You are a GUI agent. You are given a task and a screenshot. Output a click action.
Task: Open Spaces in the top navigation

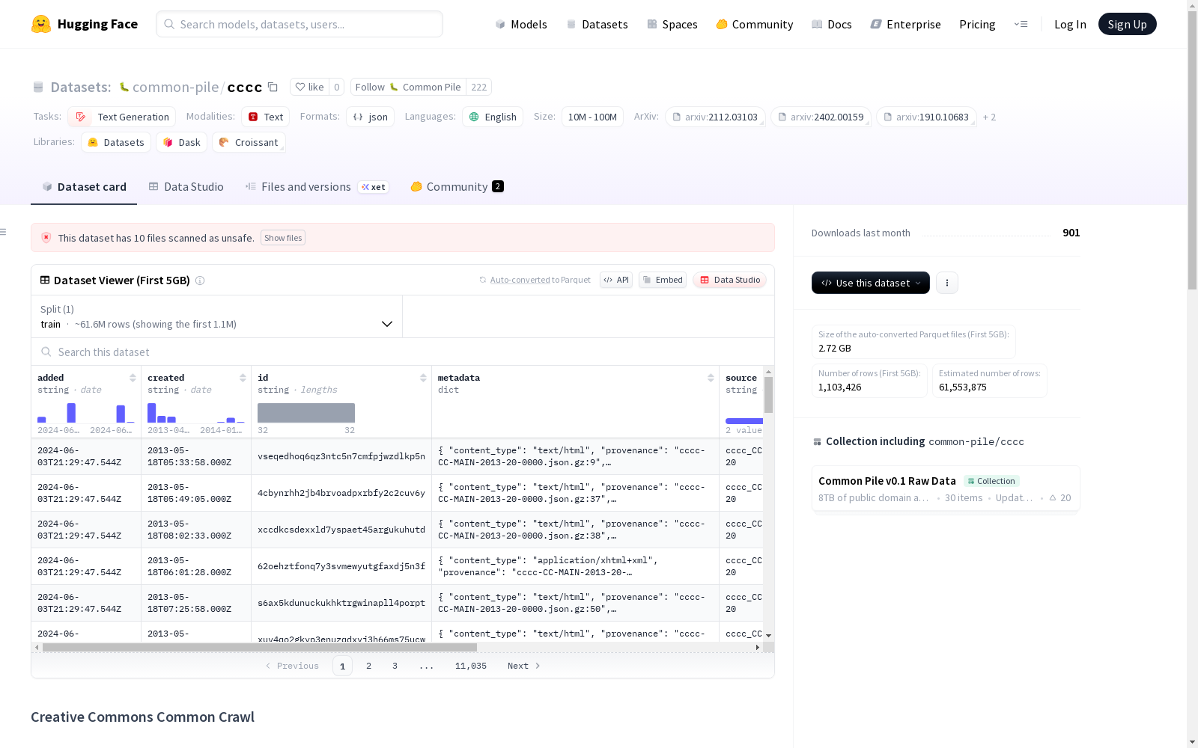click(672, 24)
